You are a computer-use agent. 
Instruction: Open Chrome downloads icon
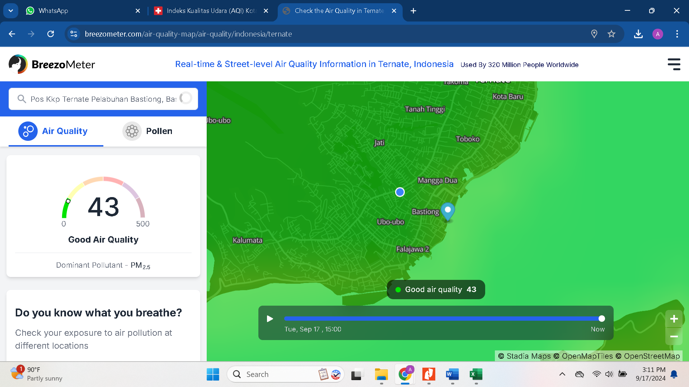pos(638,34)
